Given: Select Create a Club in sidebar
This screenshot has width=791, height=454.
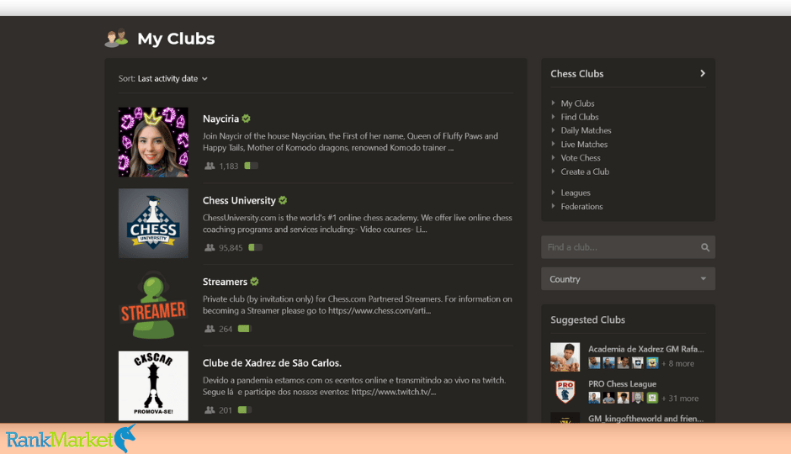Looking at the screenshot, I should point(585,172).
